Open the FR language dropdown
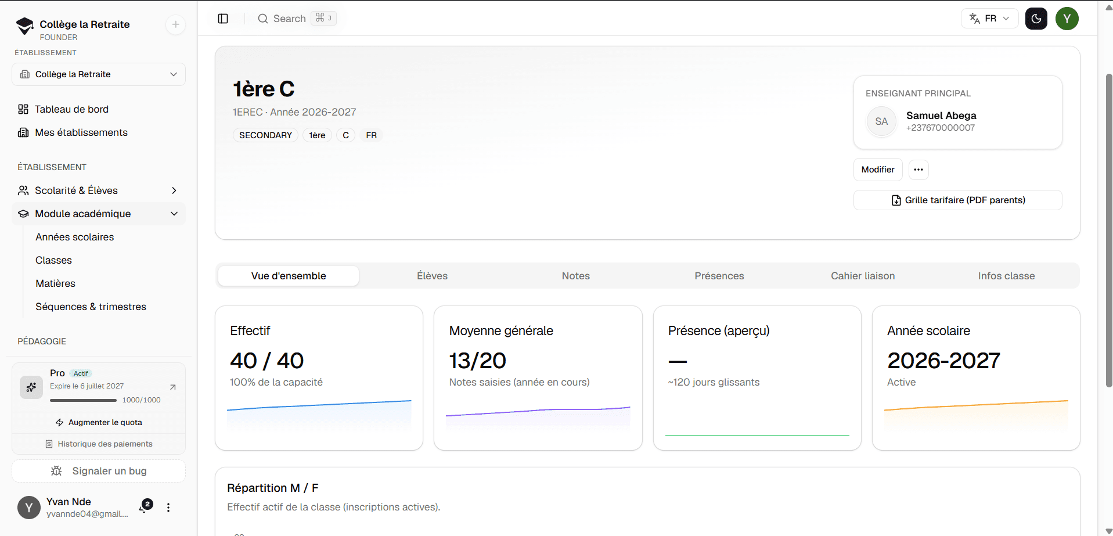1113x536 pixels. [989, 19]
